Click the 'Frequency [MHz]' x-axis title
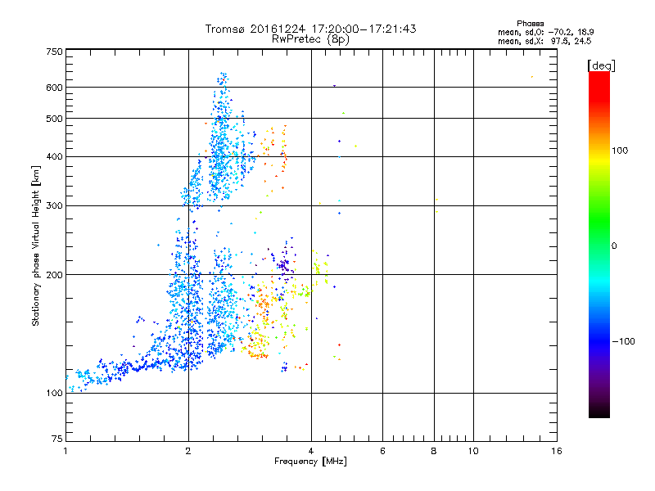 click(x=310, y=462)
